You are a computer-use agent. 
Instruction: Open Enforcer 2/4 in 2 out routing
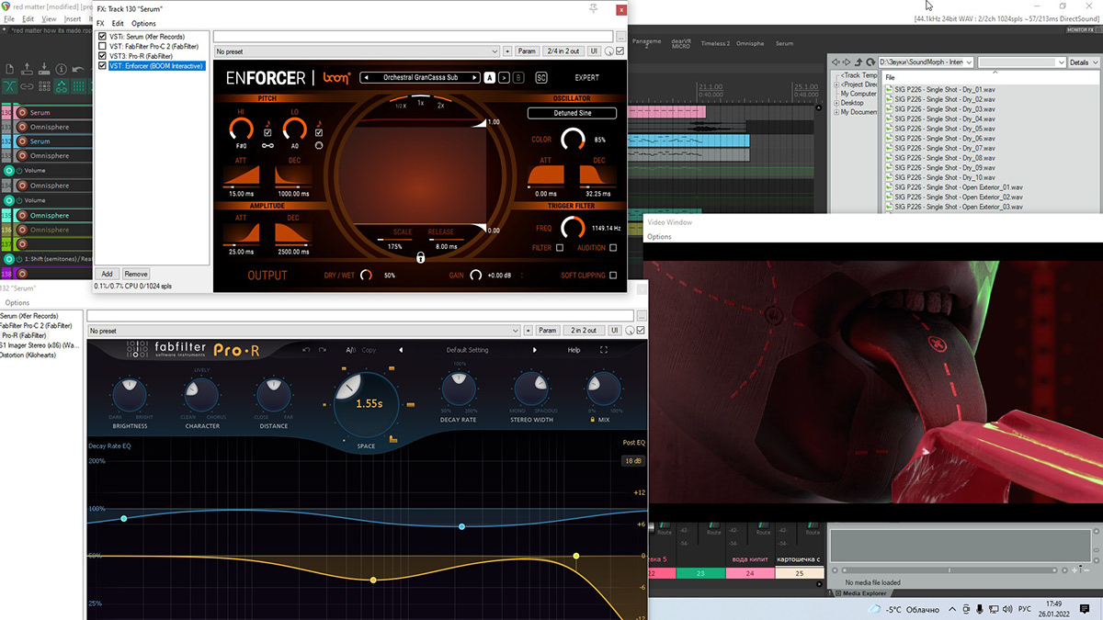click(x=562, y=51)
